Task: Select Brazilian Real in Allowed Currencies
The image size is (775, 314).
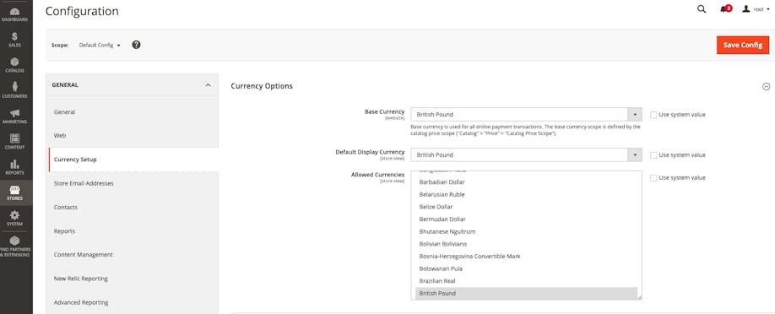Action: [x=526, y=281]
